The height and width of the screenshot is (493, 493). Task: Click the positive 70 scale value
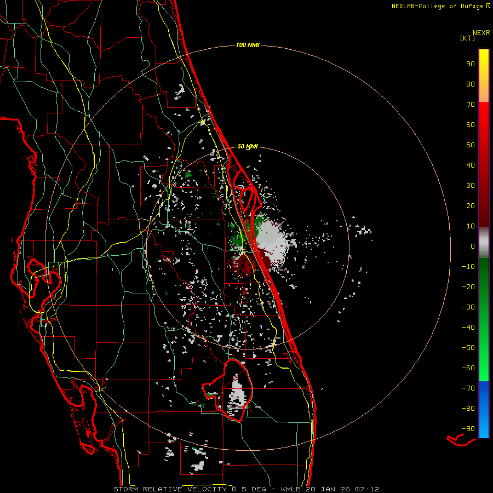click(471, 105)
